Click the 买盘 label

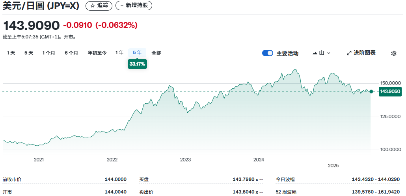coord(144,180)
